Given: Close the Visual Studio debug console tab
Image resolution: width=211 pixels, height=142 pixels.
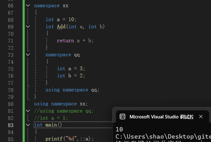Looking at the screenshot, I should [201, 117].
